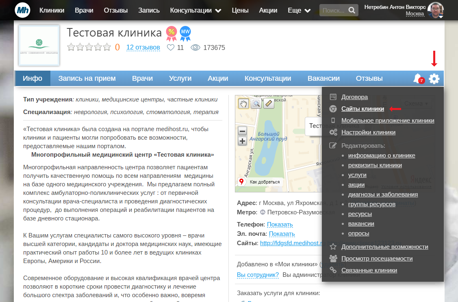The height and width of the screenshot is (302, 458).
Task: Edit группы ресурсов
Action: pyautogui.click(x=372, y=204)
